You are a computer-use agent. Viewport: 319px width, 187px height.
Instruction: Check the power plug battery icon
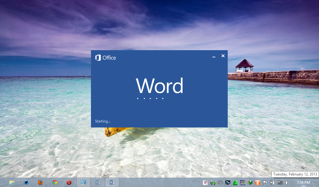point(272,183)
